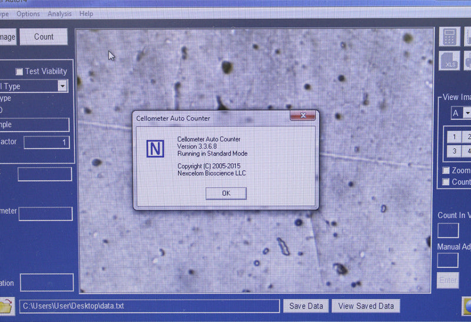The width and height of the screenshot is (471, 322).
Task: Click the data.txt file path field
Action: (150, 306)
